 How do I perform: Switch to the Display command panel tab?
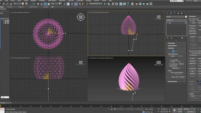click(182, 13)
